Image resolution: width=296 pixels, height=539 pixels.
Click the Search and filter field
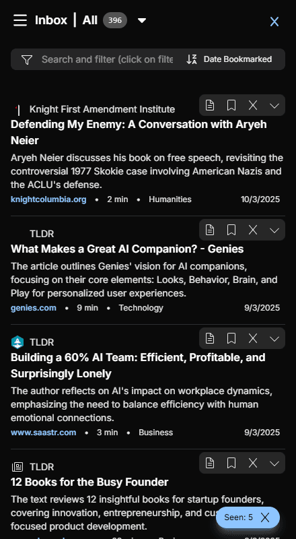tap(107, 59)
